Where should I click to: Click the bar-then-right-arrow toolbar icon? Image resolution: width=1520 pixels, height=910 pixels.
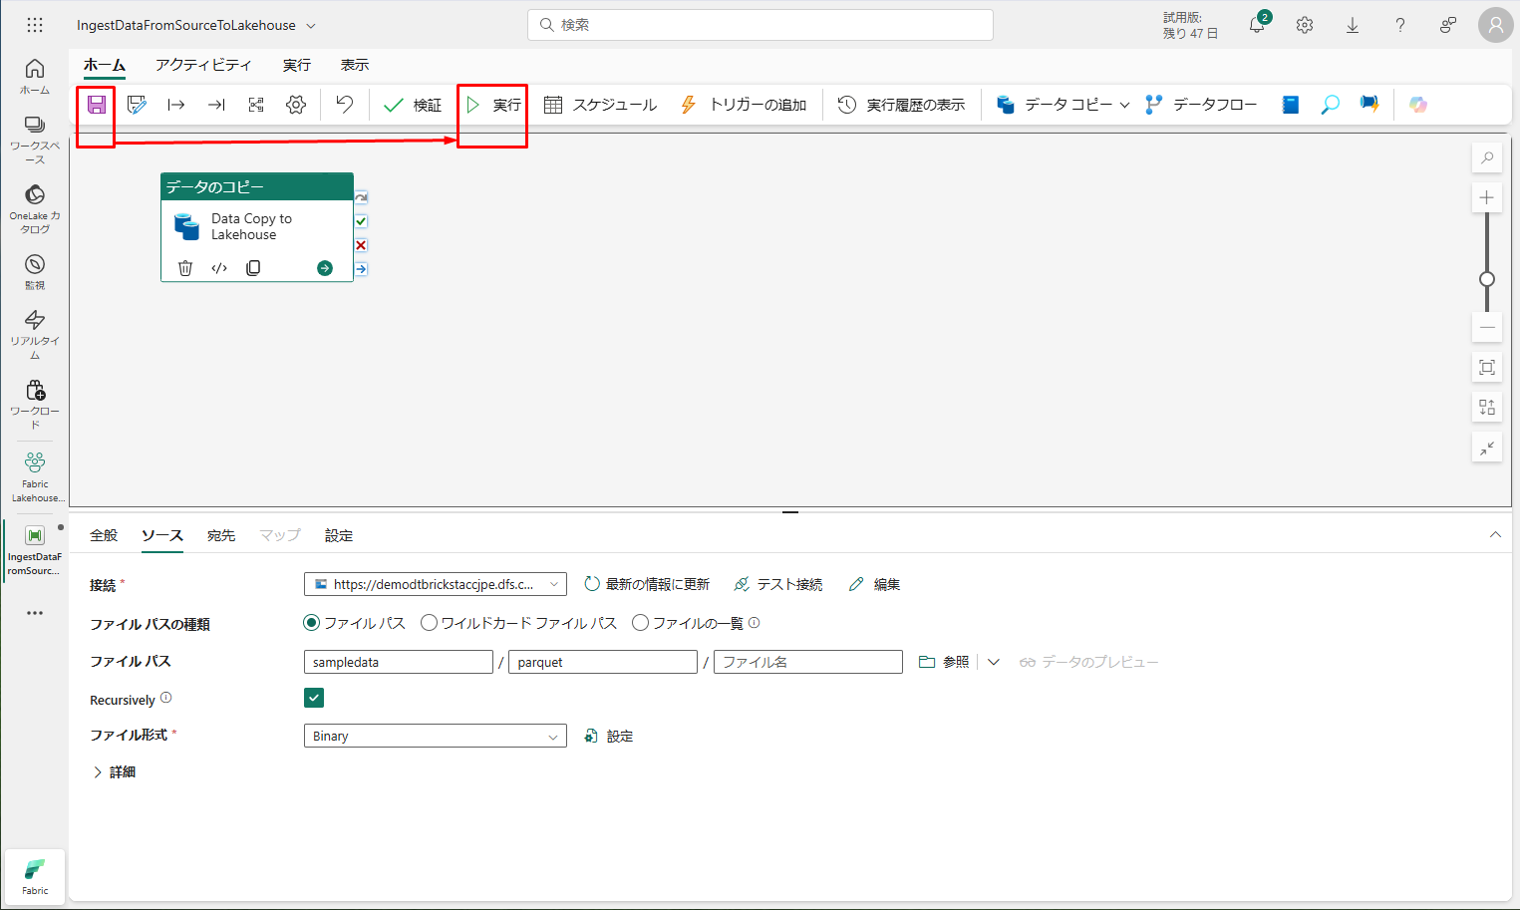pyautogui.click(x=176, y=105)
